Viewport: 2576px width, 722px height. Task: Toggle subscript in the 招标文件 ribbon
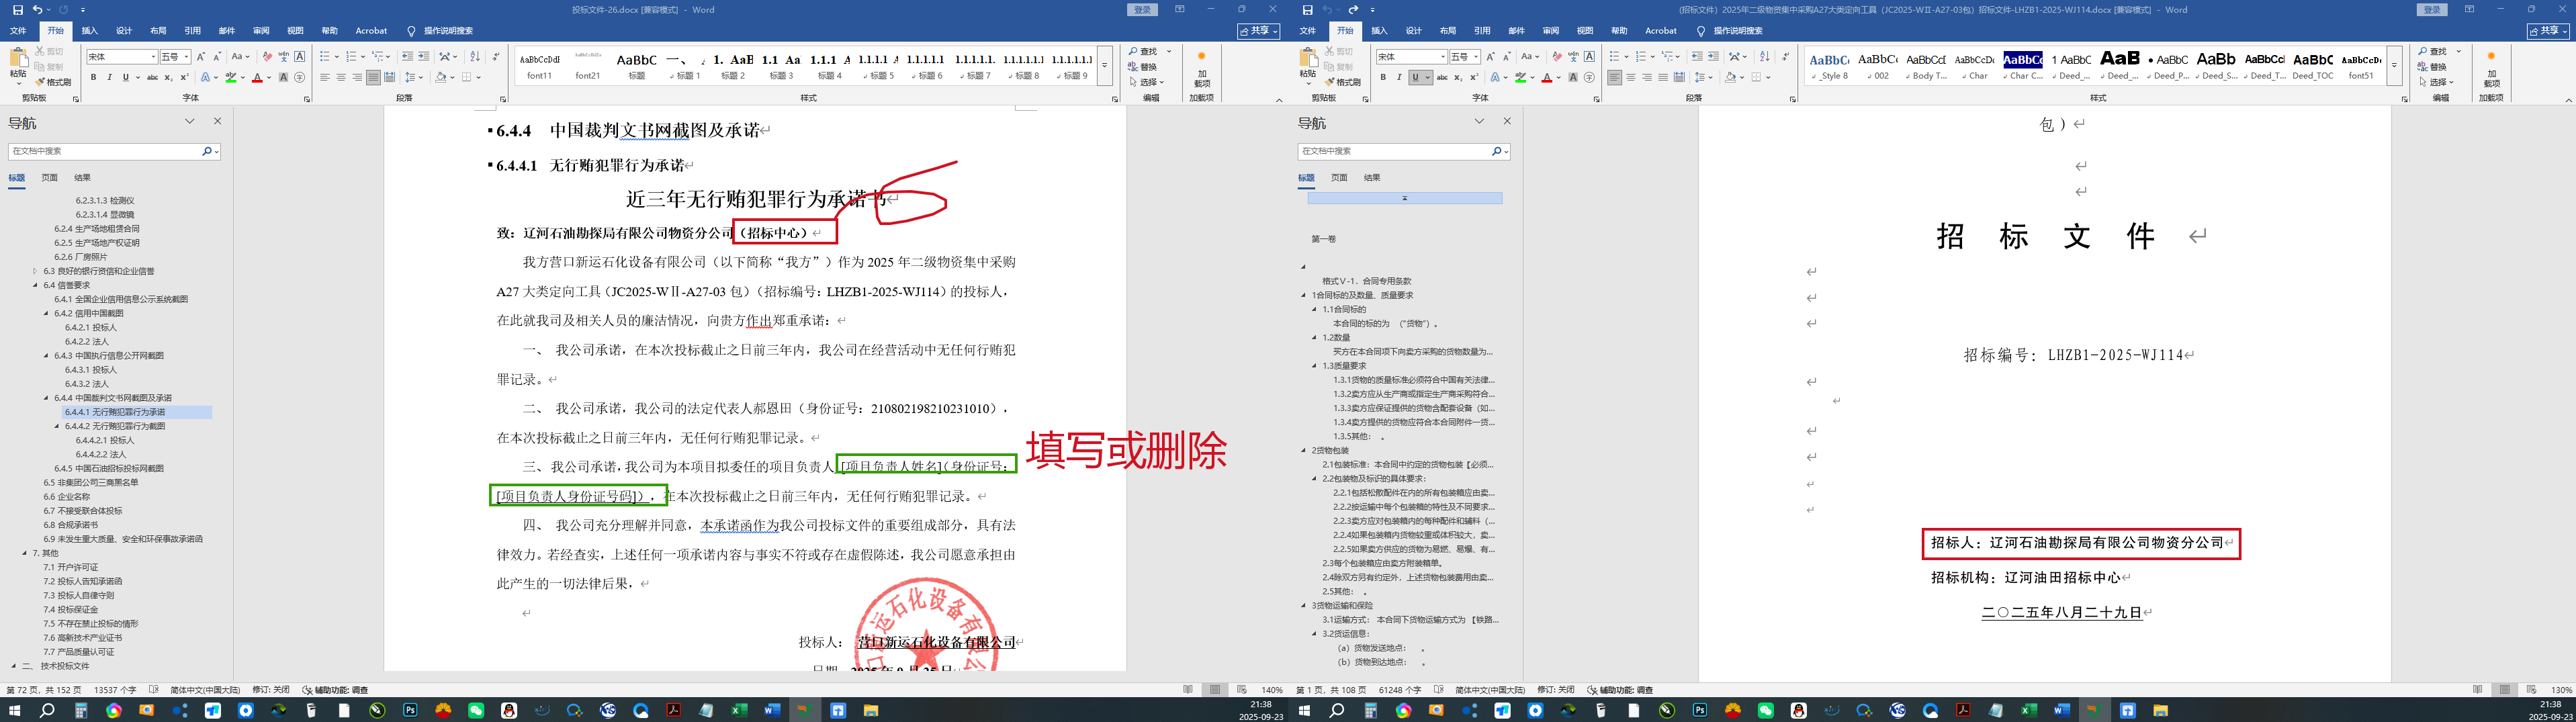[x=1458, y=77]
